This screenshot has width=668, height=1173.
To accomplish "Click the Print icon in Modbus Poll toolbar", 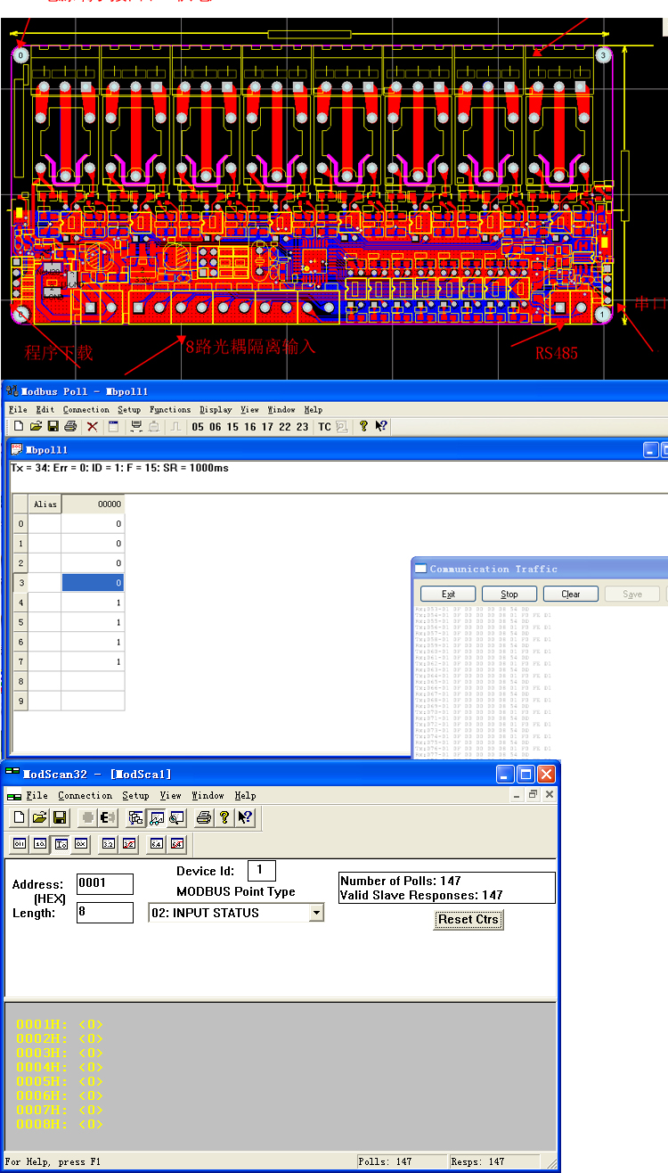I will click(x=70, y=427).
